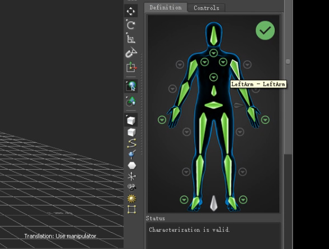Select the character's left forearm bone
The height and width of the screenshot is (249, 329).
pos(245,97)
